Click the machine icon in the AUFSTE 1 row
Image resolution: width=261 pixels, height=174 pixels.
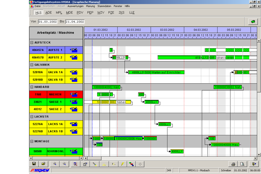pyautogui.click(x=74, y=50)
